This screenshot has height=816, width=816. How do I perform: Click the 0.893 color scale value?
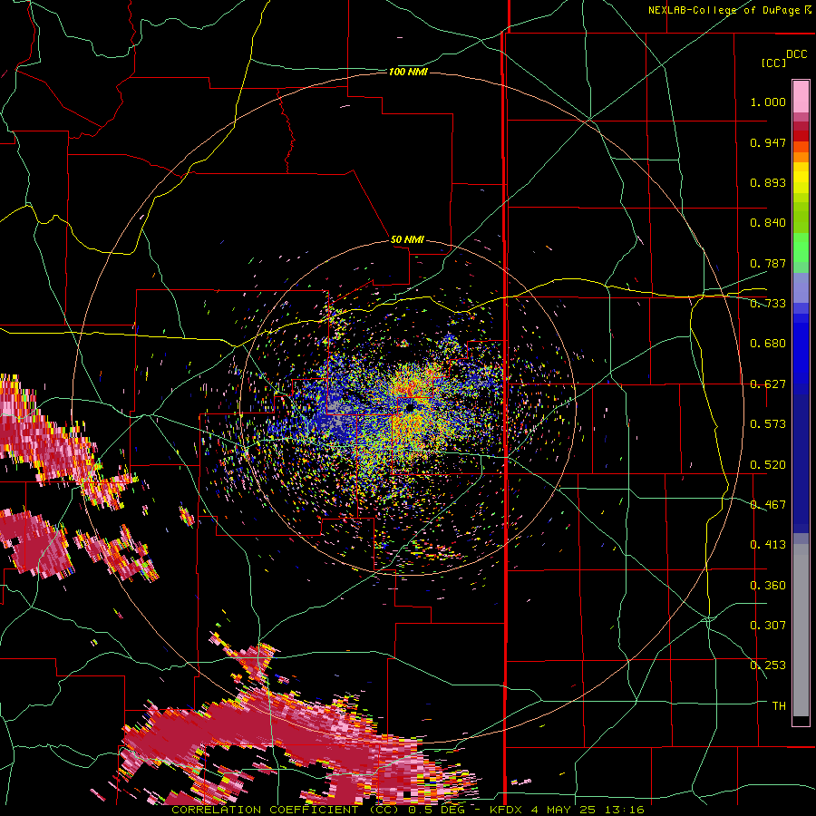(x=768, y=182)
